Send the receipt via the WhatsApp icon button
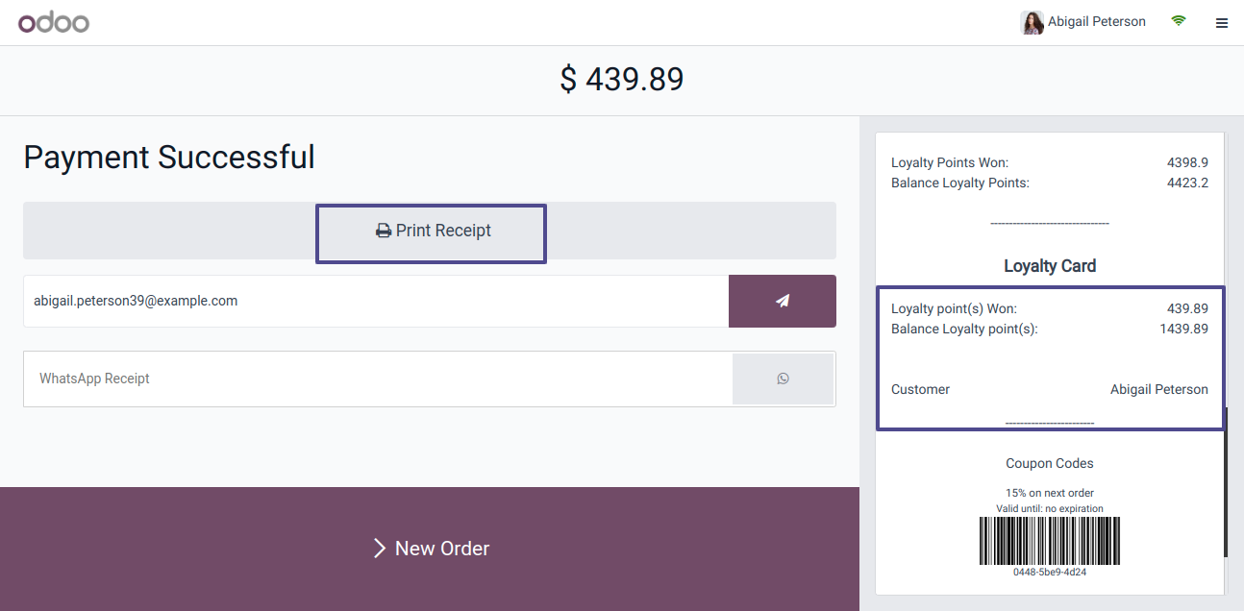The height and width of the screenshot is (611, 1244). (x=783, y=379)
